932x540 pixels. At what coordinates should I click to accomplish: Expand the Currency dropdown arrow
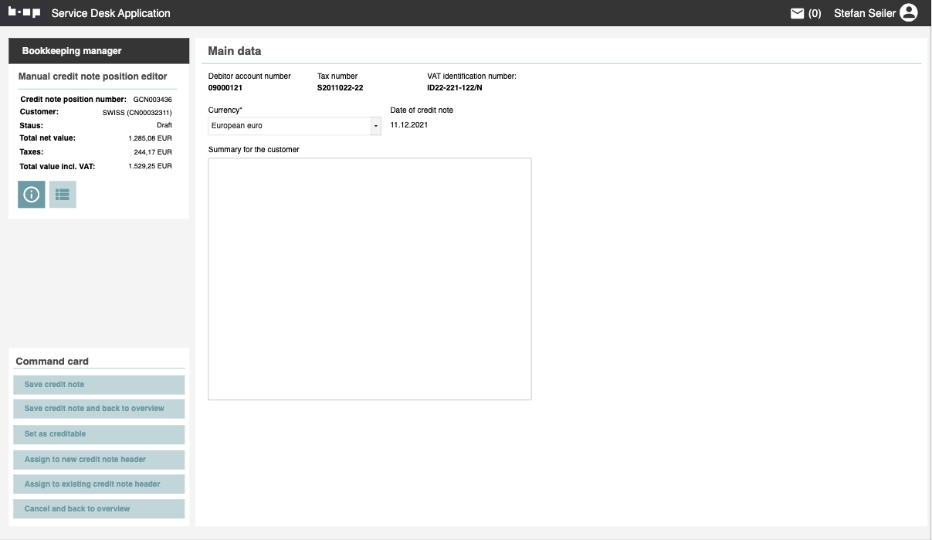(376, 126)
